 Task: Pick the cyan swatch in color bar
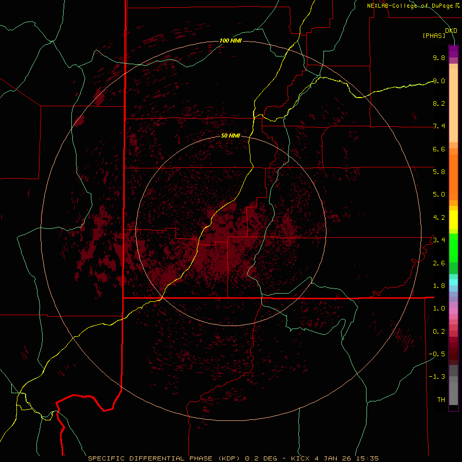(x=453, y=282)
